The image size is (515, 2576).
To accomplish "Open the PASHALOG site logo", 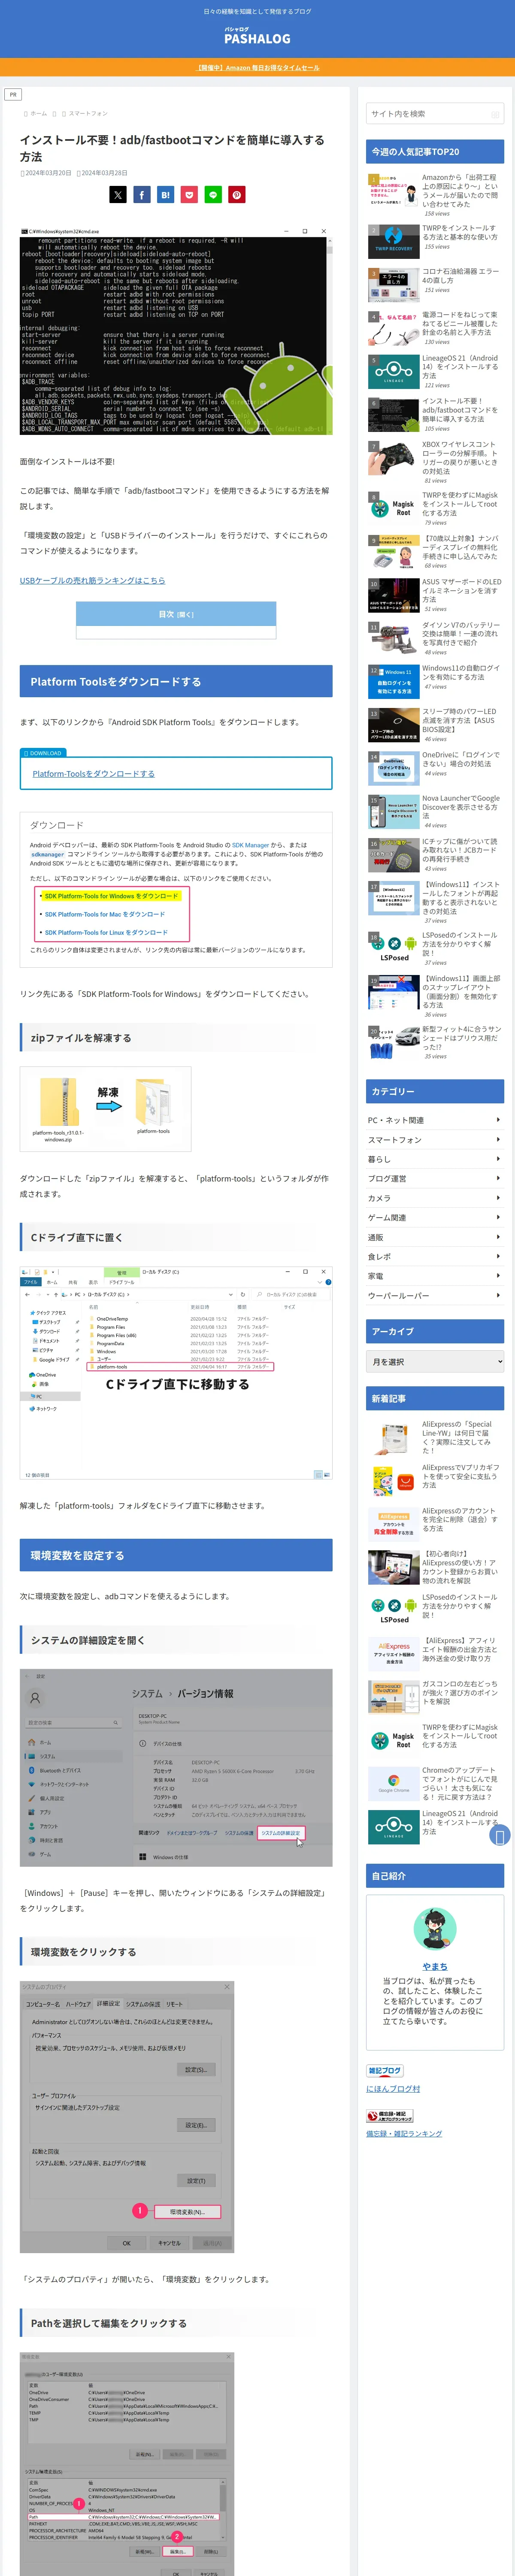I will coord(257,37).
